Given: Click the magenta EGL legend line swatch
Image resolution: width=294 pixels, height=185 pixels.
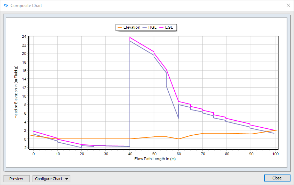Looking at the screenshot, I should click(162, 27).
